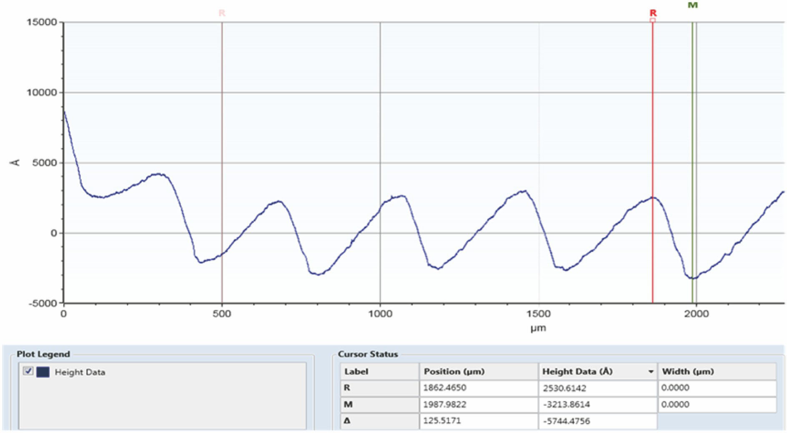787x433 pixels.
Task: Click the Height Data dark blue swatch
Action: pos(43,372)
